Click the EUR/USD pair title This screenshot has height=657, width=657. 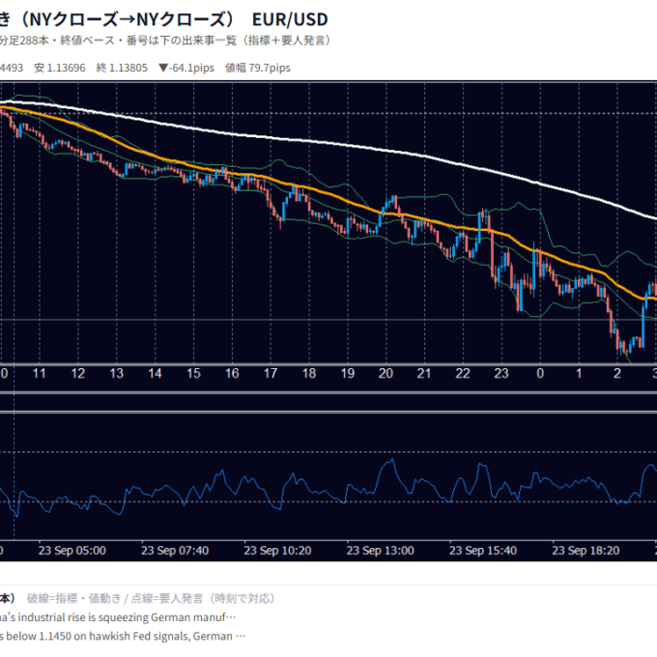290,19
